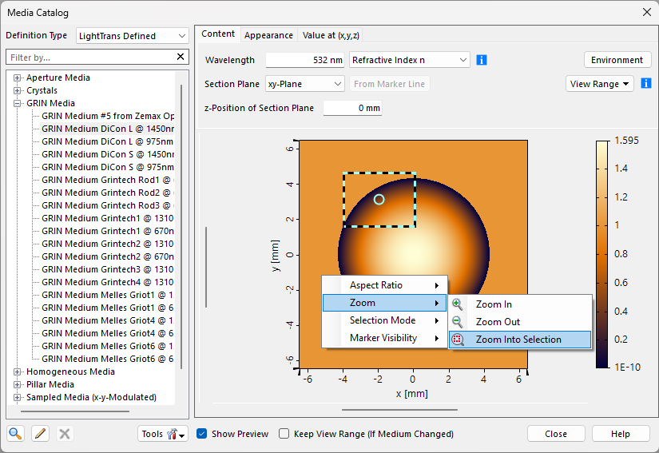Uncheck the Show Preview checkbox
Screen dimensions: 659x453
(x=202, y=434)
